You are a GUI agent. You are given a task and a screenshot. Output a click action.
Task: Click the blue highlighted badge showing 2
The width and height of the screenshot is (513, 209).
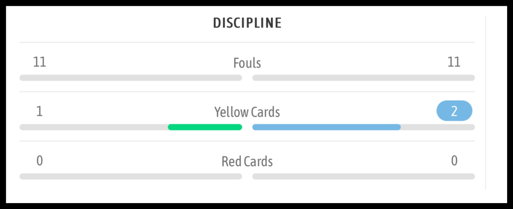454,112
